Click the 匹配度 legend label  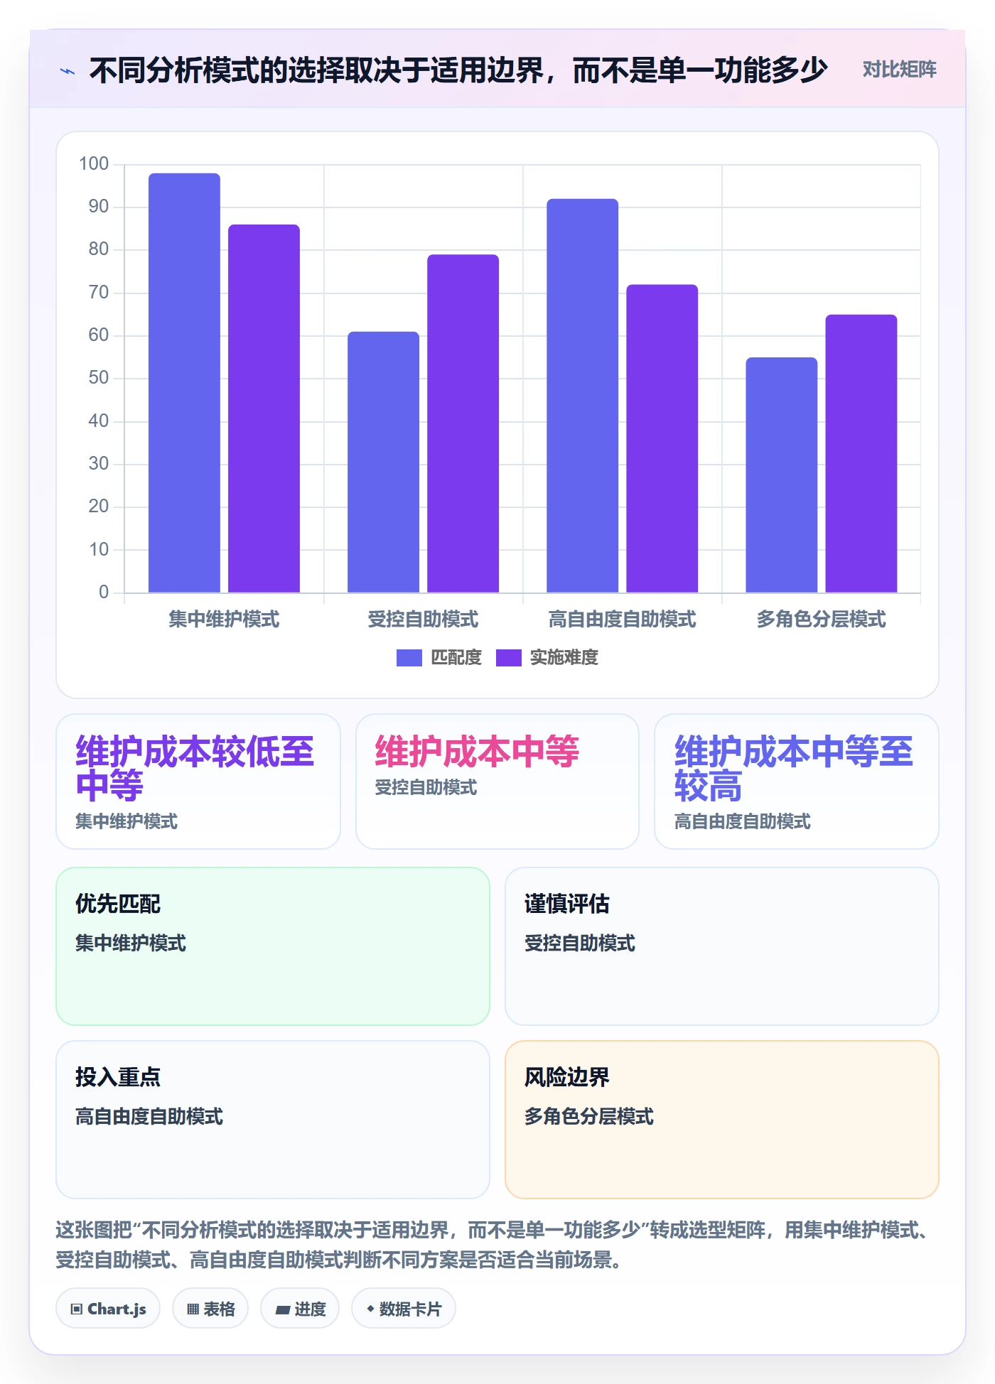coord(456,658)
